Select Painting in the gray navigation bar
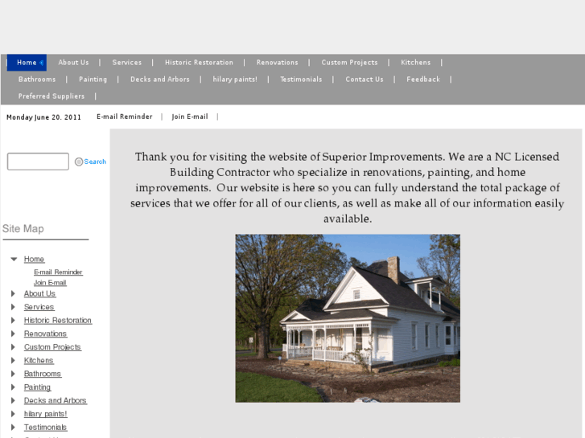This screenshot has height=438, width=585. pos(93,80)
